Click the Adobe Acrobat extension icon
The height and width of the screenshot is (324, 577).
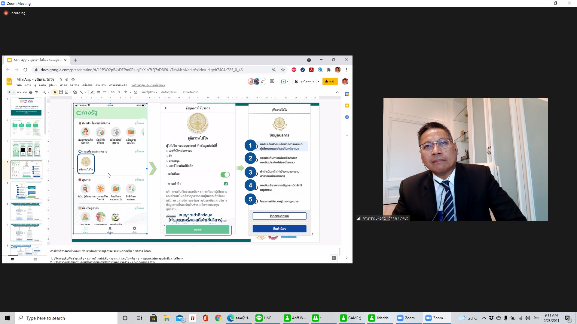[311, 70]
